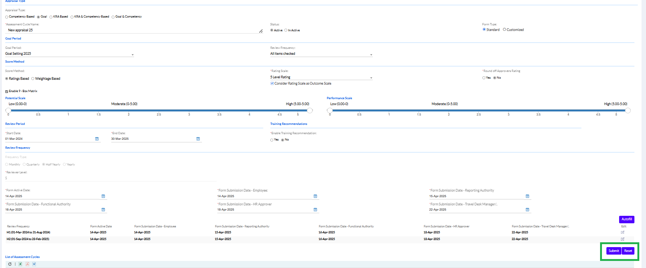Image resolution: width=646 pixels, height=268 pixels.
Task: Export assessment cycles to Word
Action: click(x=34, y=264)
